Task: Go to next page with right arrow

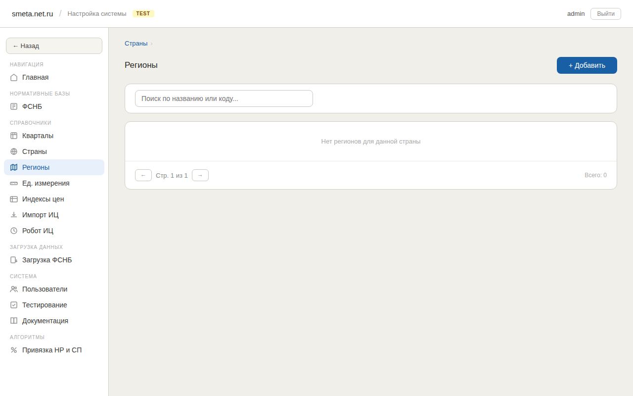Action: (200, 175)
